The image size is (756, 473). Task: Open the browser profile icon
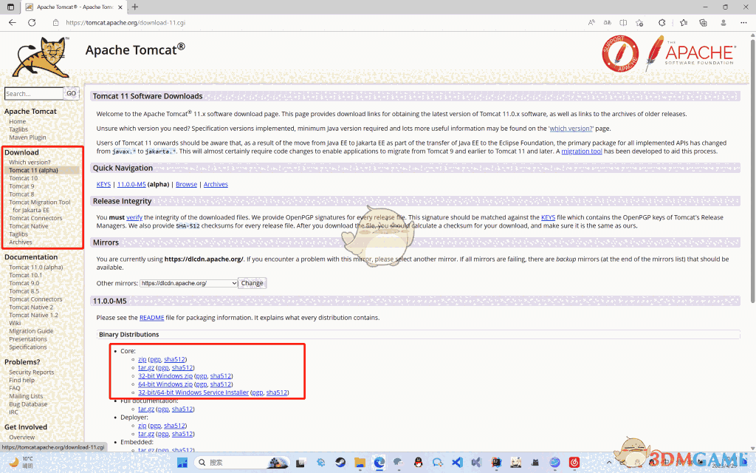click(x=724, y=23)
